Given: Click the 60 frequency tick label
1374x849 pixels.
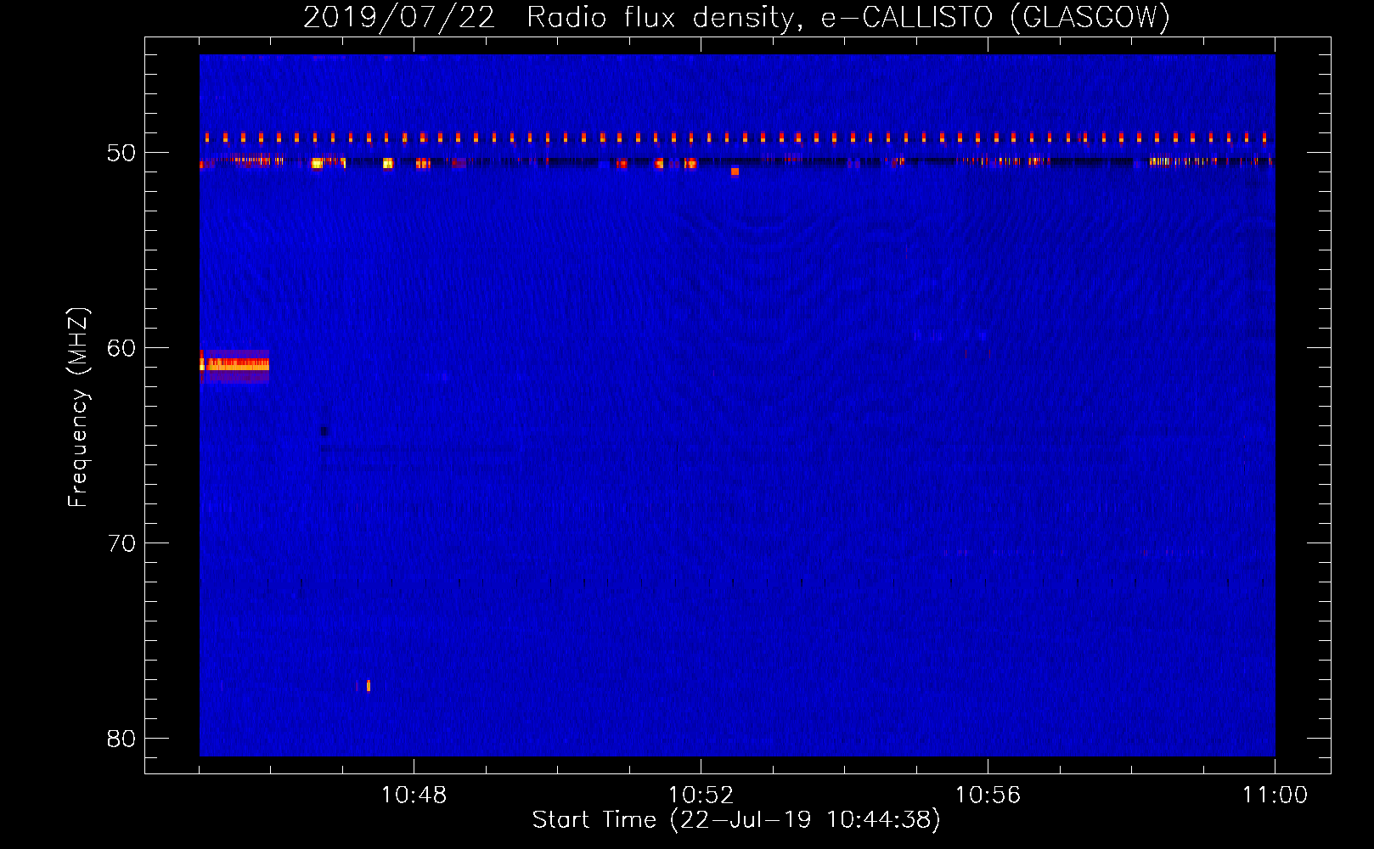Looking at the screenshot, I should [121, 348].
